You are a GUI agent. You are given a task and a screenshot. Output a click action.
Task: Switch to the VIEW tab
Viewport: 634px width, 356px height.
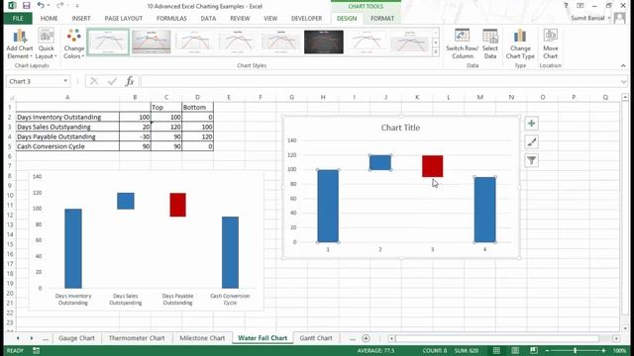tap(270, 19)
